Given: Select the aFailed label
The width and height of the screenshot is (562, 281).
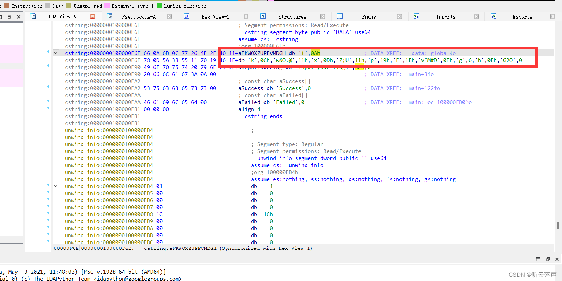Looking at the screenshot, I should pos(249,102).
